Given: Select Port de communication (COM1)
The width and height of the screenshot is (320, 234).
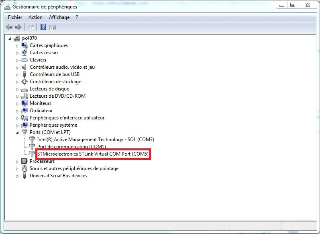Looking at the screenshot, I should pyautogui.click(x=71, y=146).
